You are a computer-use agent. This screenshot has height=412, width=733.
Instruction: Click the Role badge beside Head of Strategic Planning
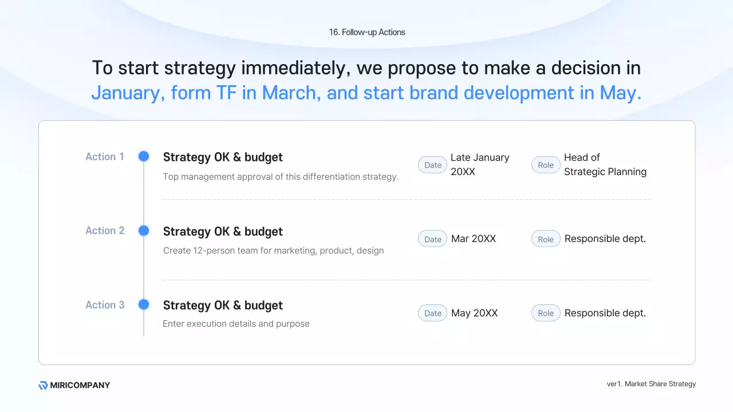click(546, 165)
